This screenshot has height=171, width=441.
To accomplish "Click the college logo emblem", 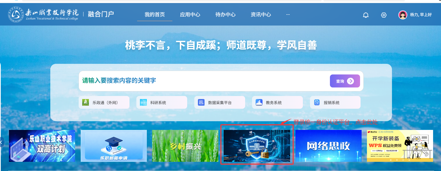I will (16, 14).
